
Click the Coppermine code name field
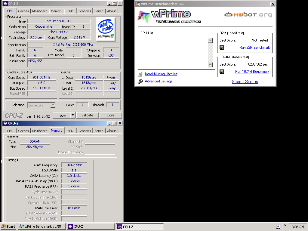44,26
